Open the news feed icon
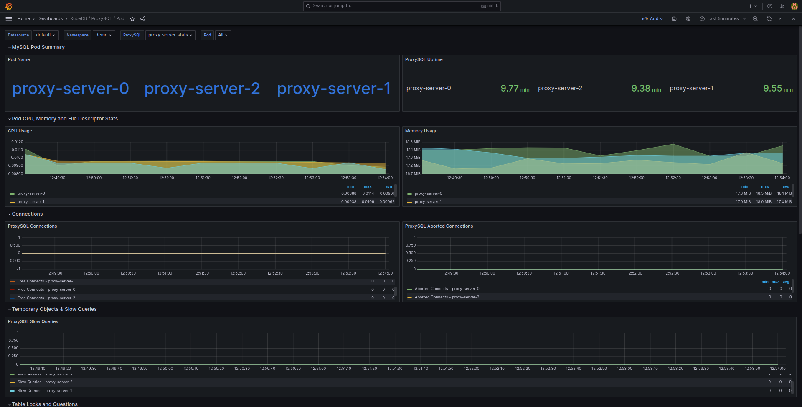 coord(782,6)
